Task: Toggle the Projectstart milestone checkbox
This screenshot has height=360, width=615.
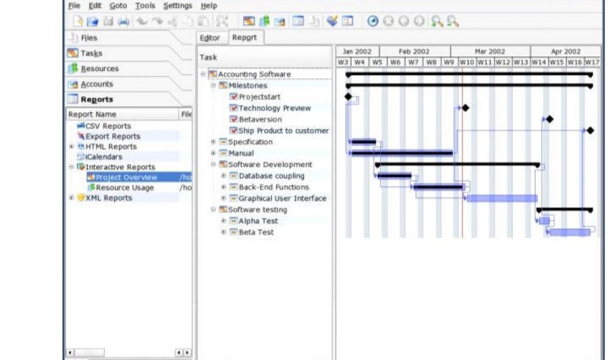Action: pyautogui.click(x=234, y=97)
